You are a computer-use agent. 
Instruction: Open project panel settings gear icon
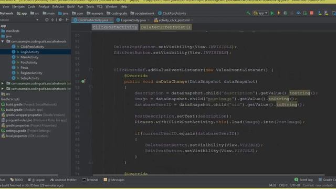[60, 20]
